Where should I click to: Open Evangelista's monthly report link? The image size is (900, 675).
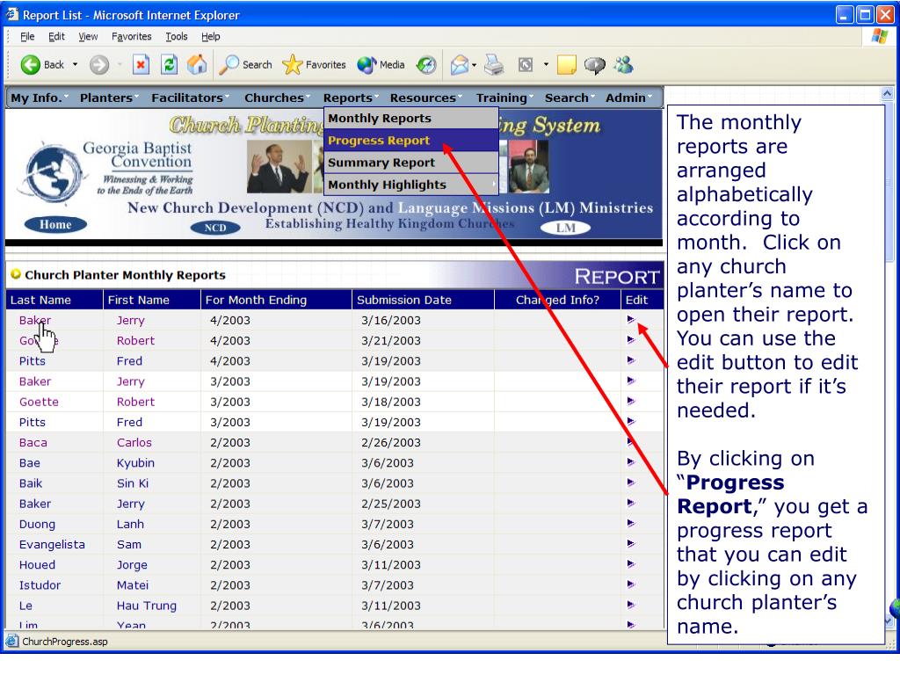pos(52,544)
